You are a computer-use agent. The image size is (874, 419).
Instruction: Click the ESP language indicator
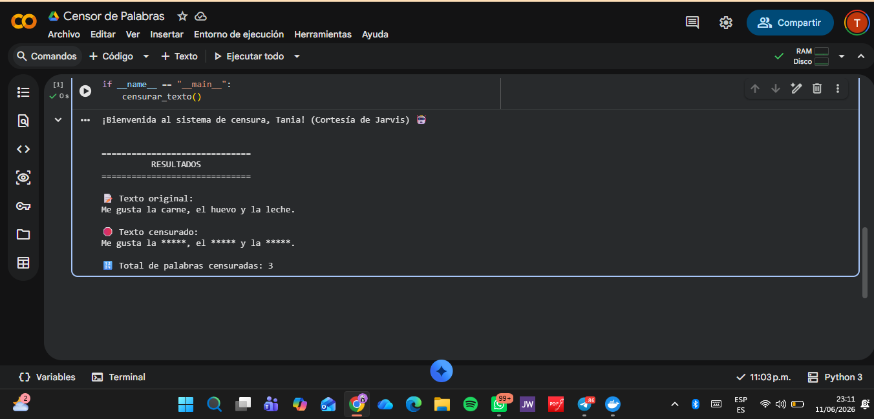click(x=741, y=404)
